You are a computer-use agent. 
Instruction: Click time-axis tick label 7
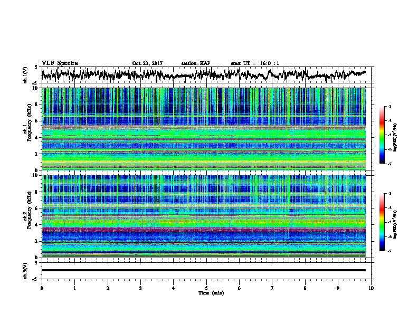[272, 288]
